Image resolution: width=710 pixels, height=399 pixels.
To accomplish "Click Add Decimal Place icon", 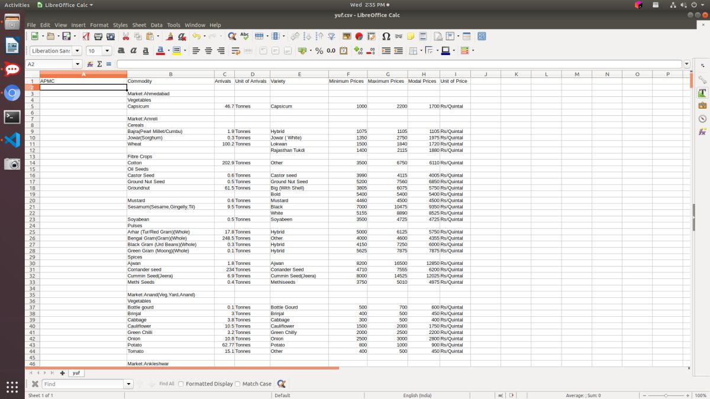I will click(359, 51).
